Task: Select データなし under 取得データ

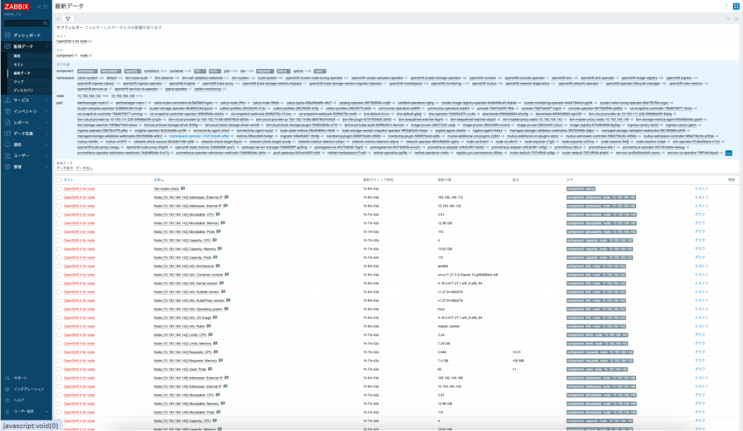Action: point(85,168)
